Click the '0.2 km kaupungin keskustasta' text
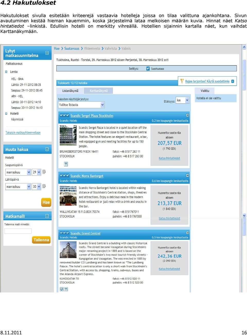247x335 pixels. tap(170, 121)
